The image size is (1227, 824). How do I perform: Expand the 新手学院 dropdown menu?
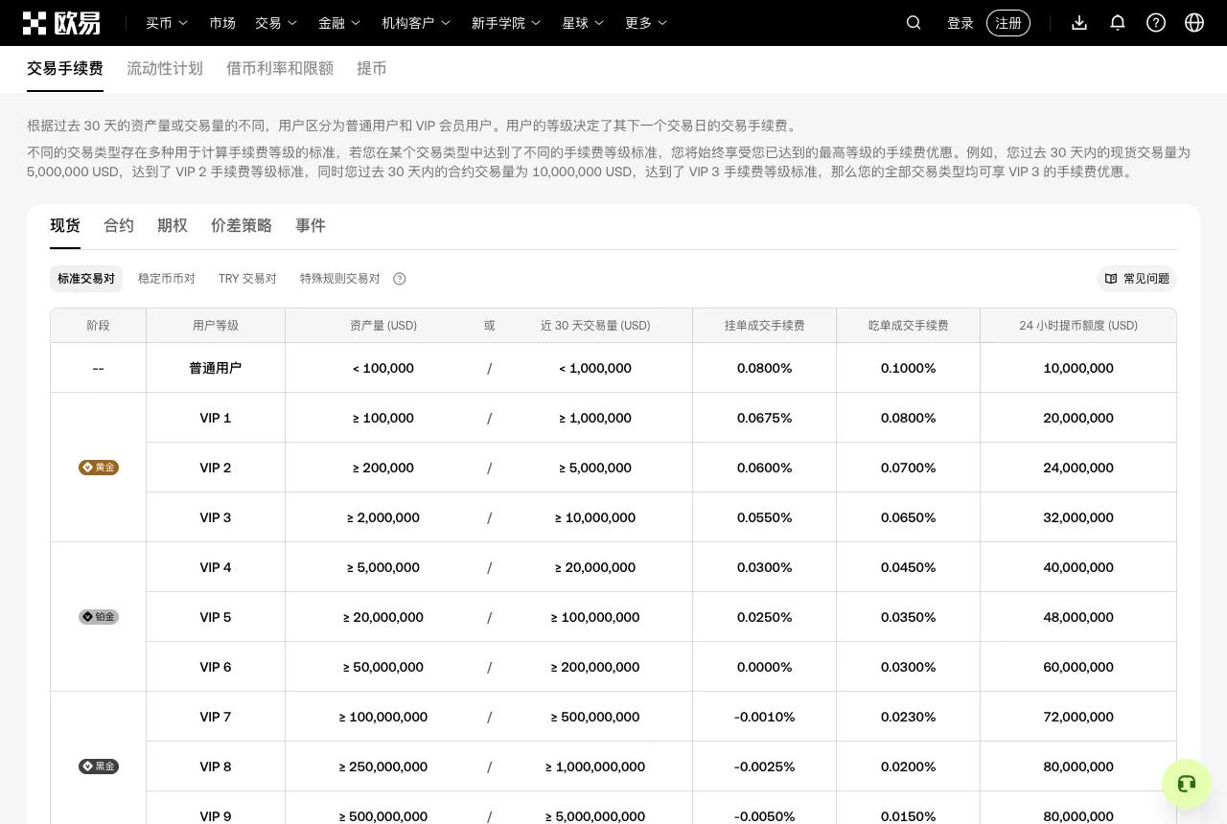coord(506,23)
